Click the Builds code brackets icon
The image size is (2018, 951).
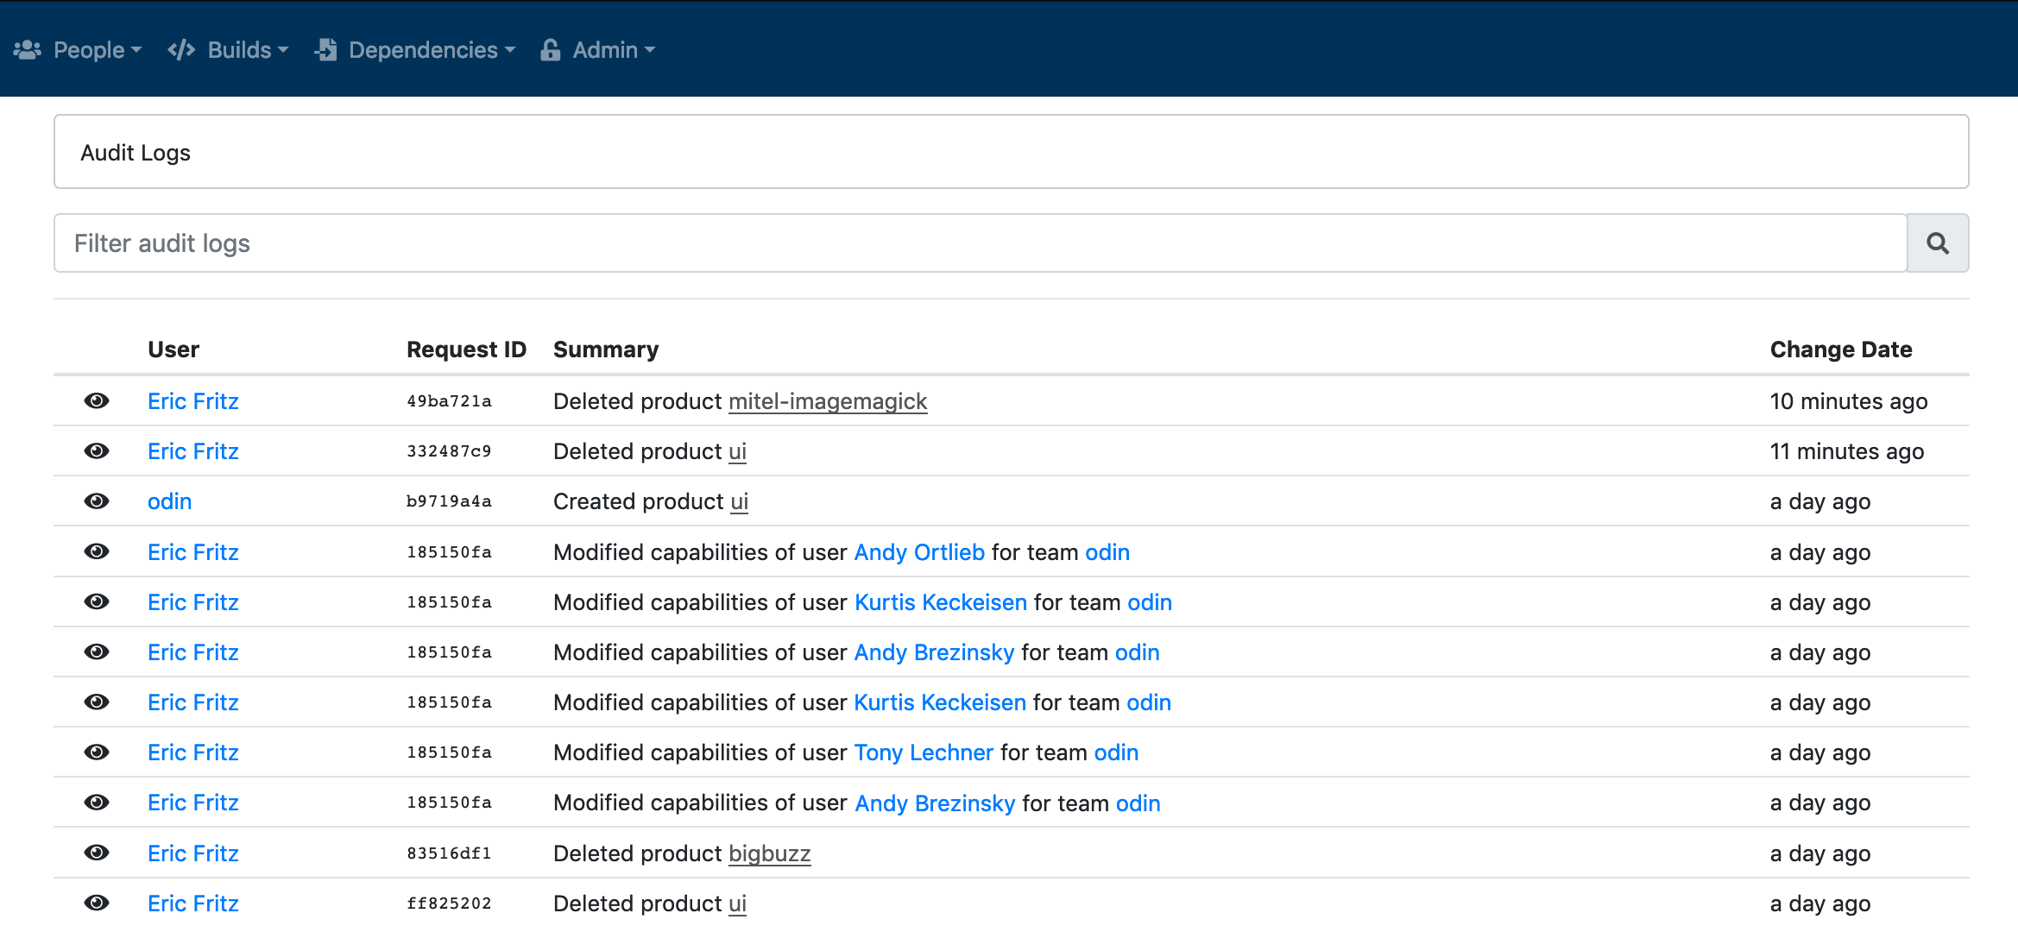pos(181,50)
